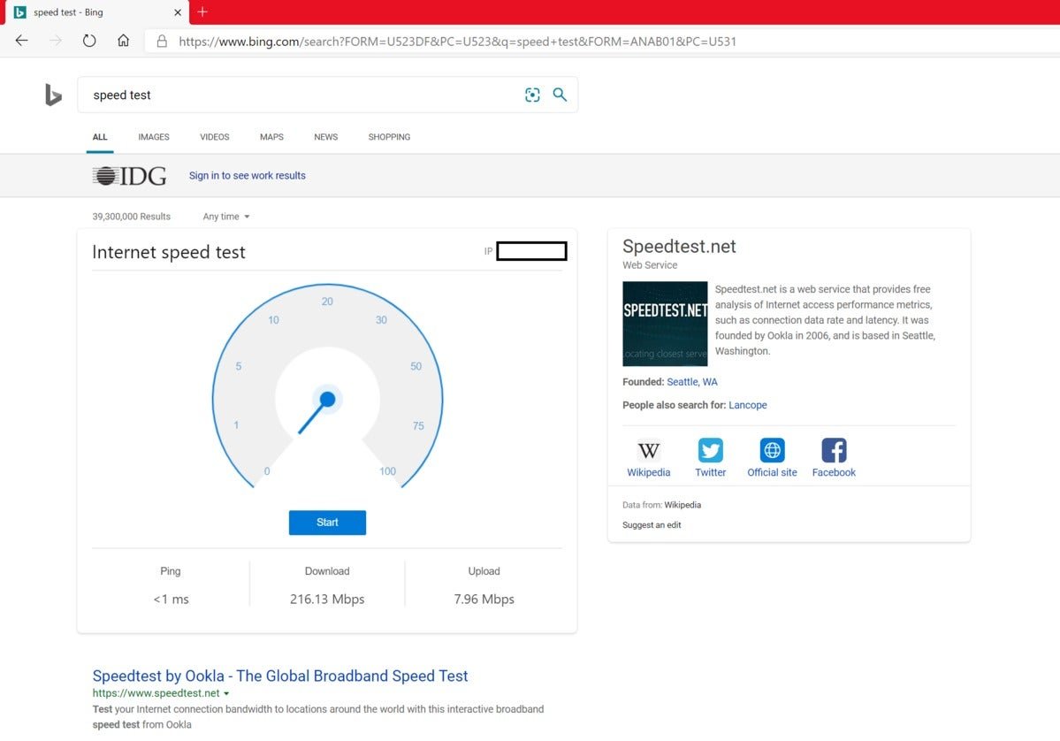Click Suggest an edit
Screen dimensions: 1060x741
click(x=652, y=525)
